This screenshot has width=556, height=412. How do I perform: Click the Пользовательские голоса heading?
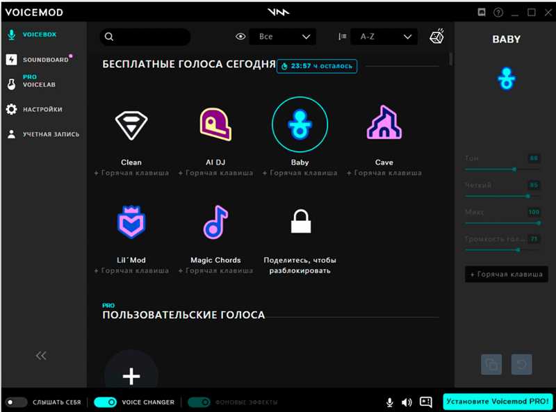point(183,315)
